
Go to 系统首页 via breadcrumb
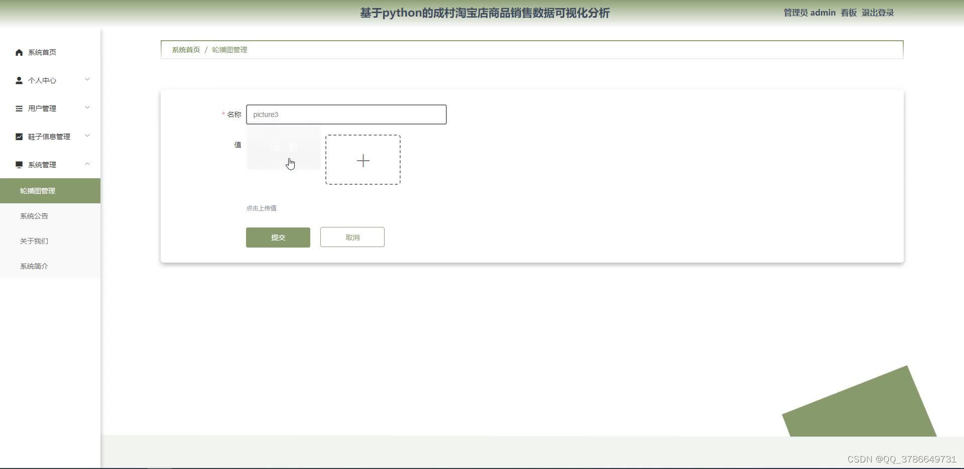point(186,50)
